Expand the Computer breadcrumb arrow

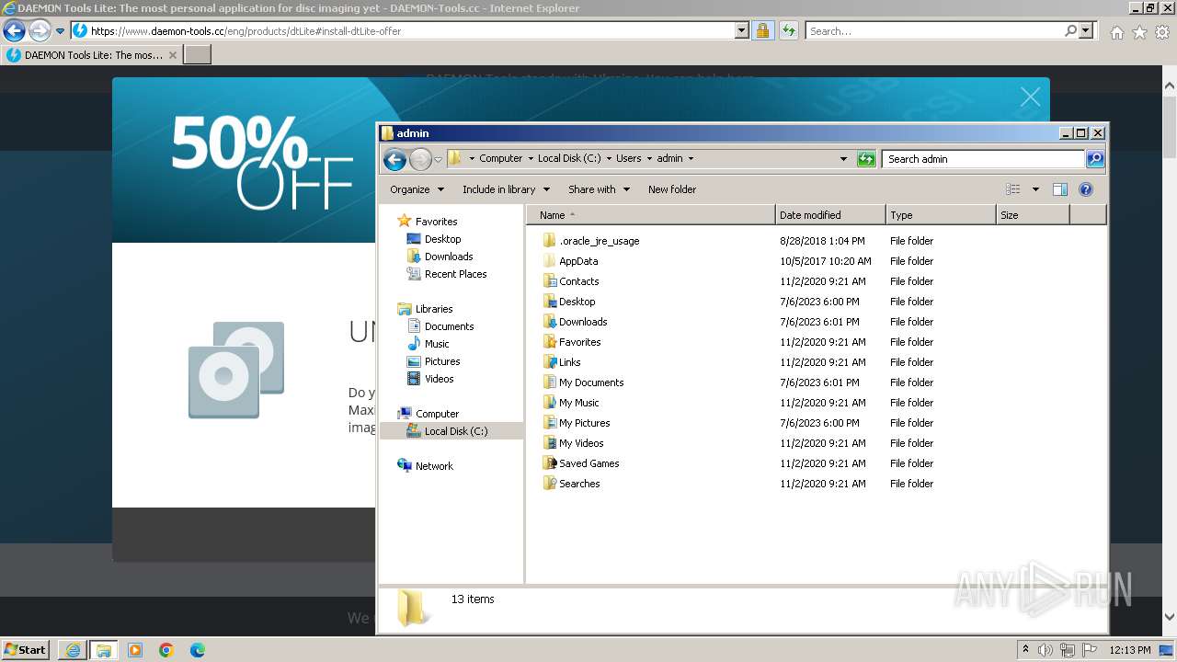[531, 158]
